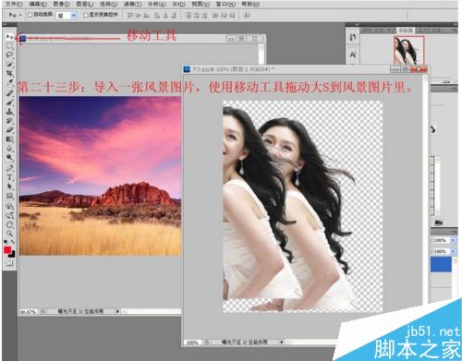Open the 3D menu

point(178,4)
